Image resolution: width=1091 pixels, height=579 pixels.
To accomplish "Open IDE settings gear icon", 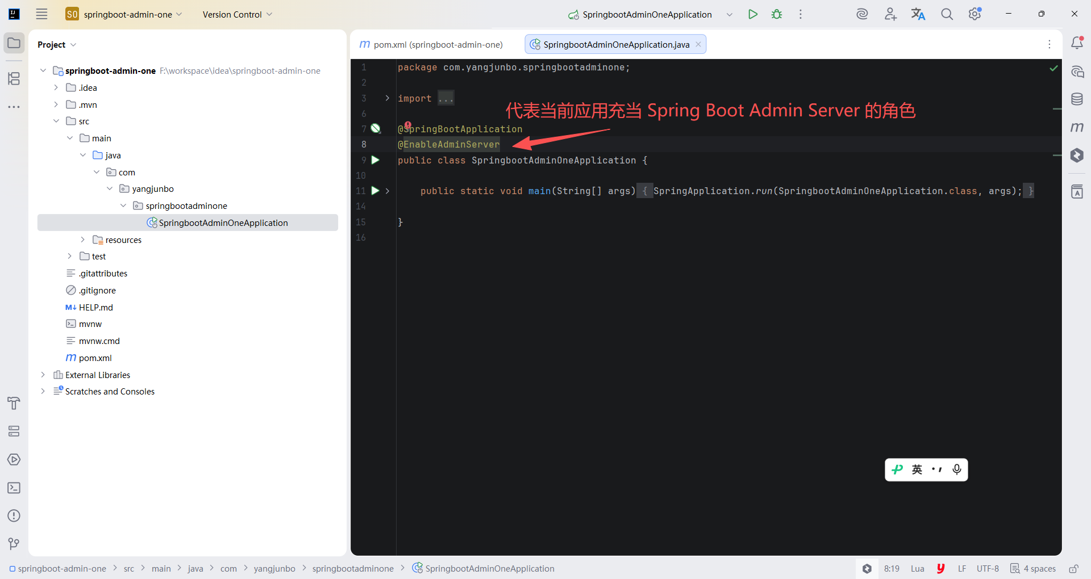I will click(975, 14).
